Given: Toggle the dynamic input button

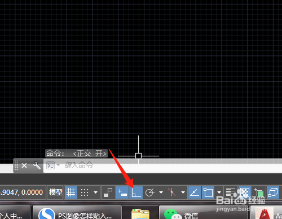Looking at the screenshot, I should point(122,192).
